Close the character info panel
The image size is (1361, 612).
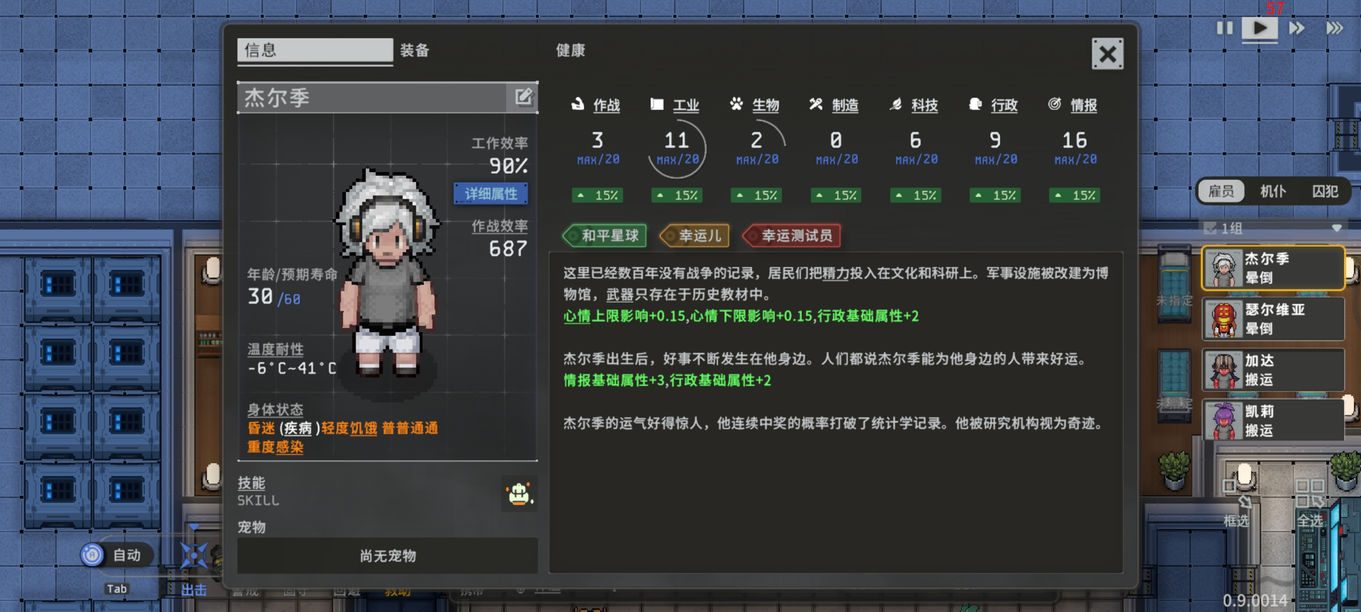pos(1107,54)
